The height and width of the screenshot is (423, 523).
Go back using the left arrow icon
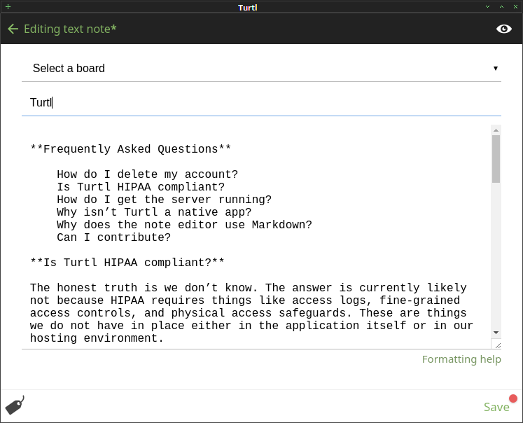point(13,29)
